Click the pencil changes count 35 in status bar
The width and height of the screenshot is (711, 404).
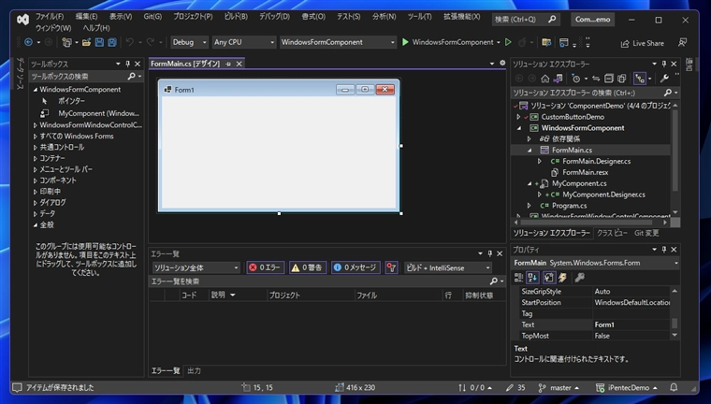click(515, 388)
